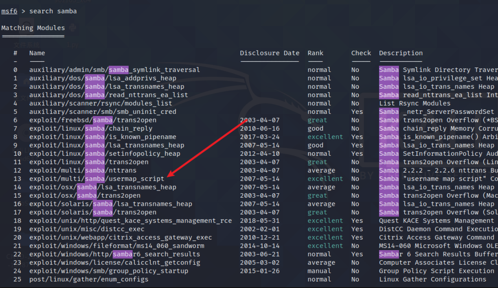Click auxiliary/dos/samba/read_nttrans_ea_list entry

[x=109, y=95]
